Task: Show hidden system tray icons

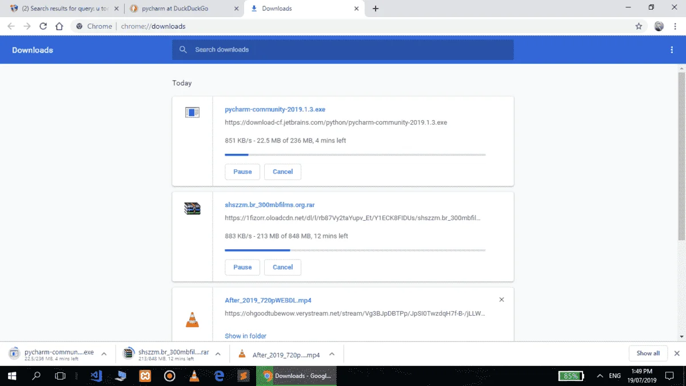Action: point(599,376)
